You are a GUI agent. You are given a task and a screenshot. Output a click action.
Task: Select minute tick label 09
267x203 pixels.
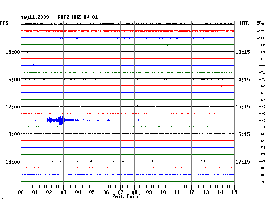[x=149, y=192]
